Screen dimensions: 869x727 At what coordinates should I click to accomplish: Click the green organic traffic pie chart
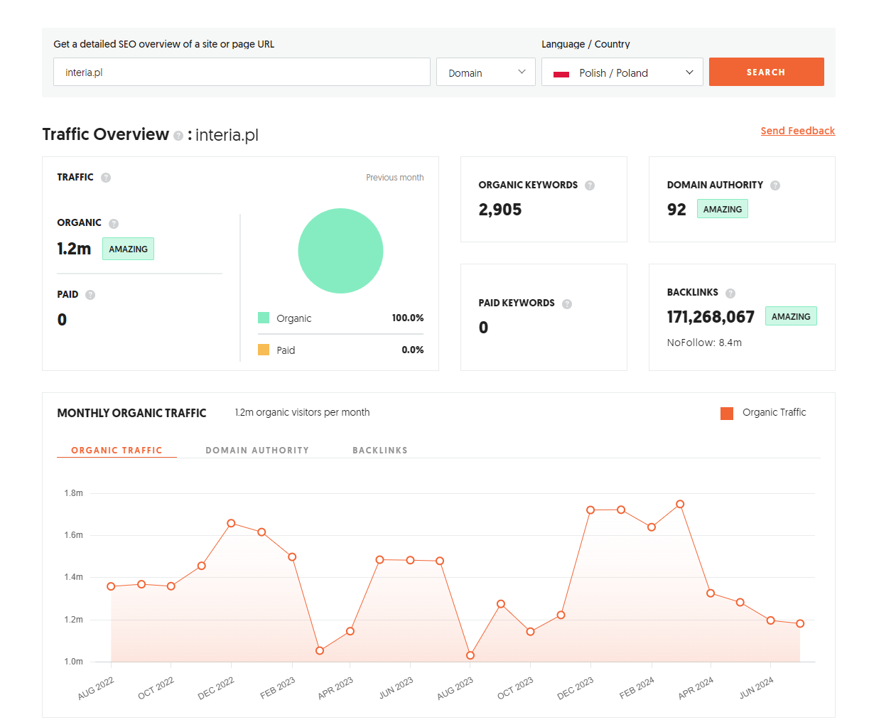click(340, 251)
